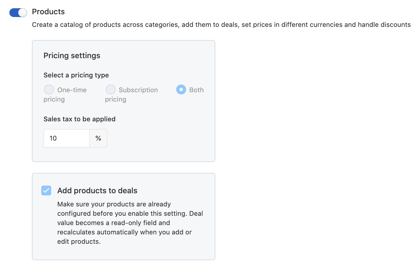Click the deal value read-only description paragraph
The image size is (419, 269).
130,223
